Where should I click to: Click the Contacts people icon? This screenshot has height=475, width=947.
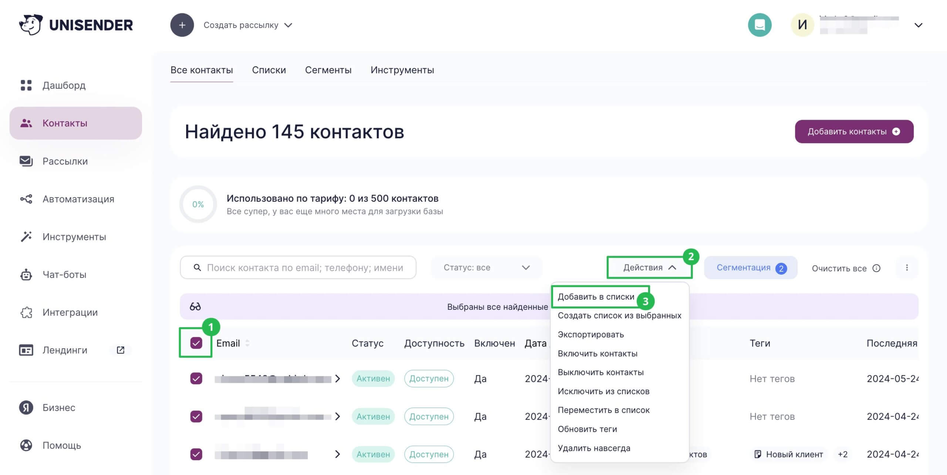26,123
